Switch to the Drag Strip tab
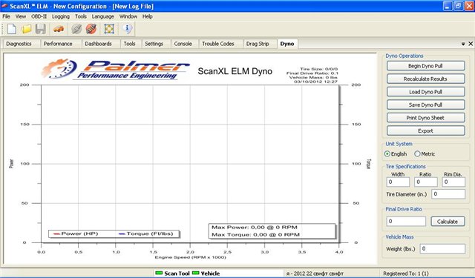 point(258,44)
